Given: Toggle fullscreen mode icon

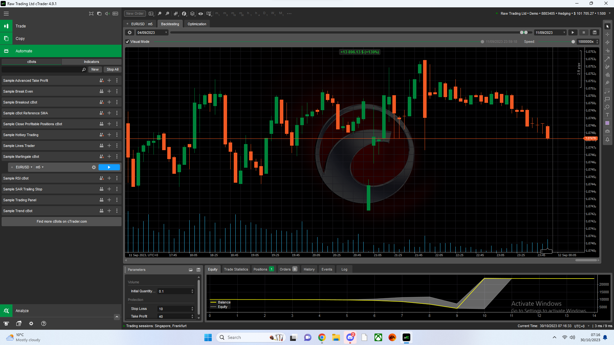Looking at the screenshot, I should coord(91,13).
